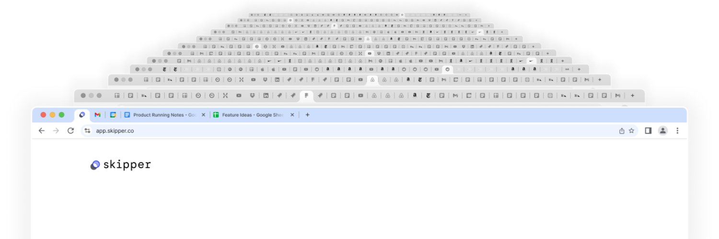Viewport: 719px width, 239px height.
Task: Toggle the browser side panel
Action: pyautogui.click(x=648, y=130)
